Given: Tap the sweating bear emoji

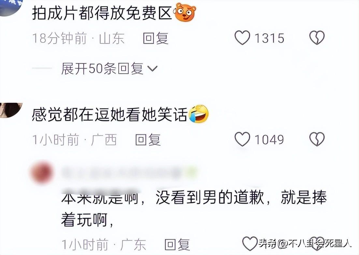Looking at the screenshot, I should point(185,12).
